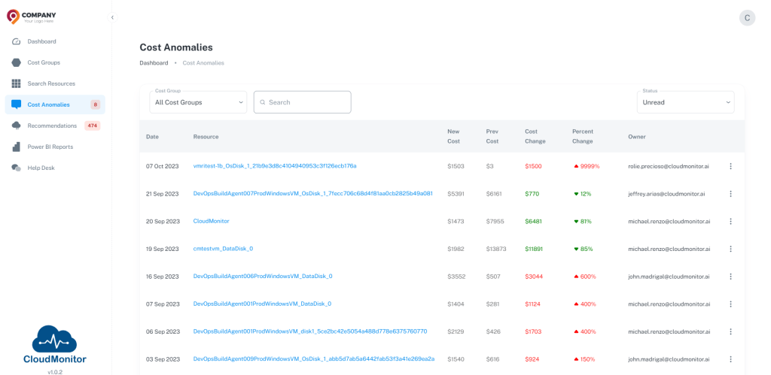
Task: Click the Date column header
Action: (152, 137)
